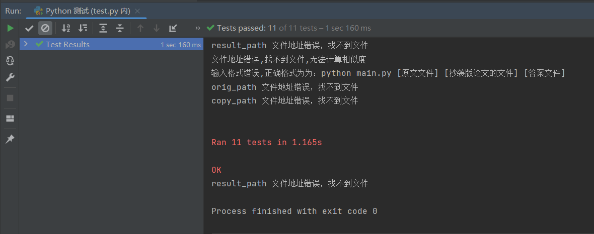
Task: Collapse all test results
Action: point(120,28)
